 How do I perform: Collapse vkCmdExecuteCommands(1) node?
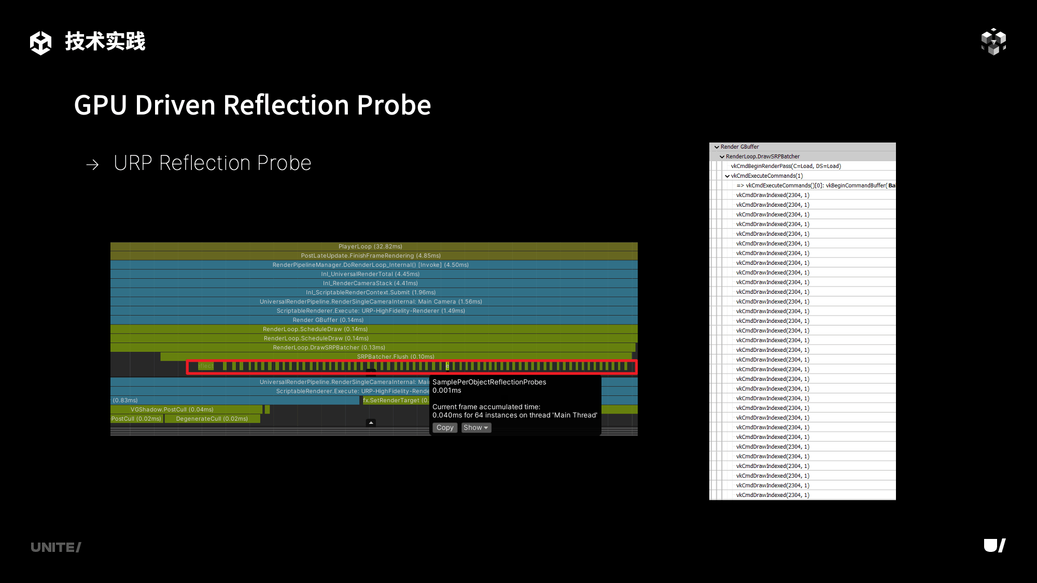pos(727,176)
